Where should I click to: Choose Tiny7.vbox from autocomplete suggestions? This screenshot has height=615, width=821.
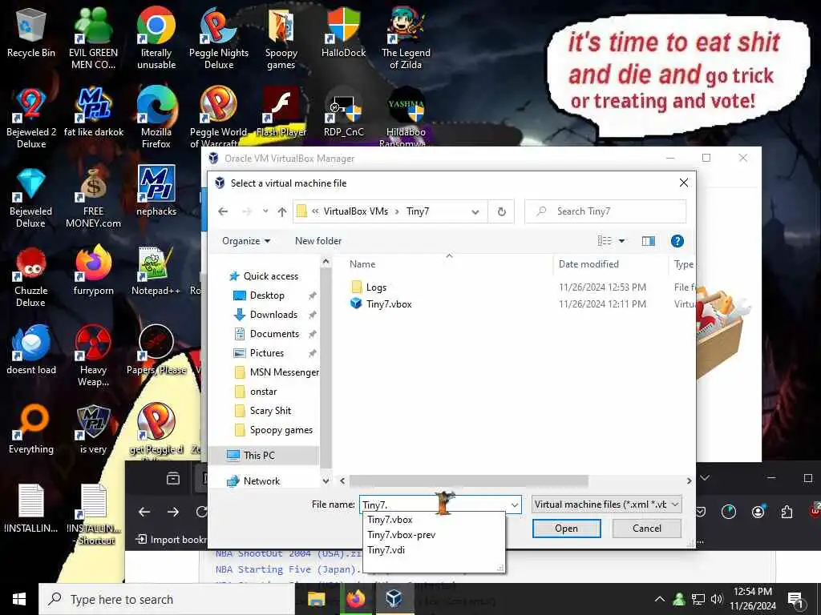(x=390, y=519)
